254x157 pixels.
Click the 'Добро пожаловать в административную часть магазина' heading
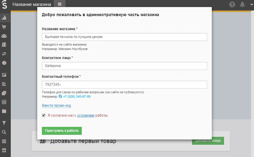pyautogui.click(x=100, y=15)
